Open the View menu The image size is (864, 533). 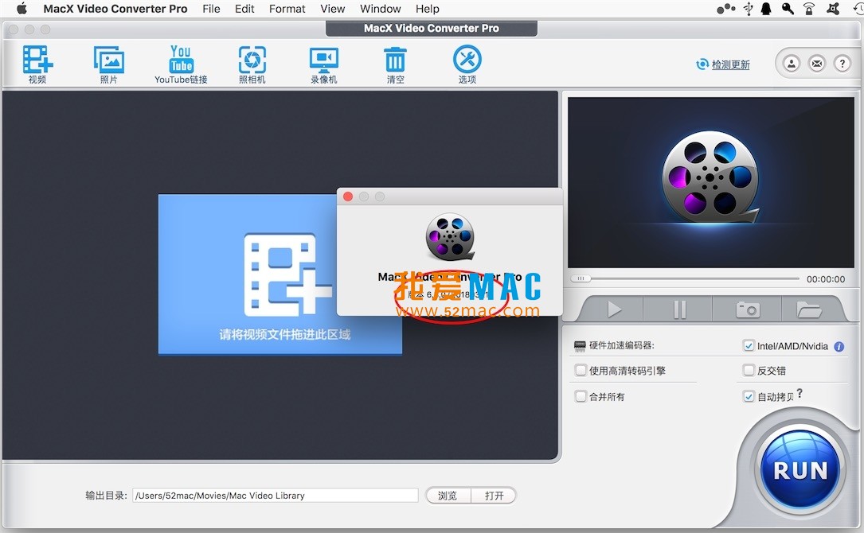point(333,9)
